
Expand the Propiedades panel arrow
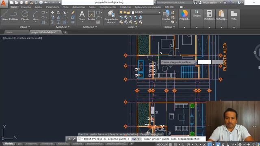click(x=184, y=27)
